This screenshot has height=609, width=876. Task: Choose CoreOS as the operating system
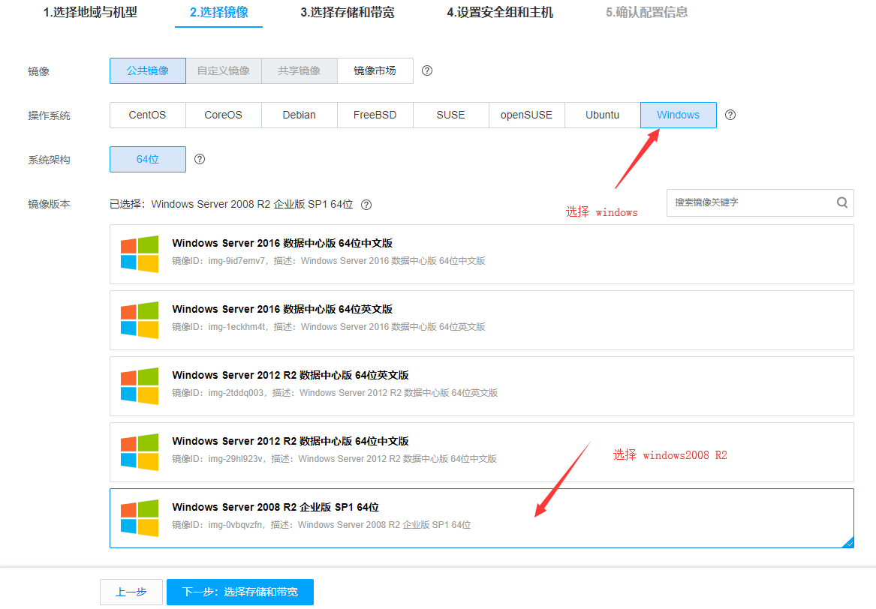point(224,115)
